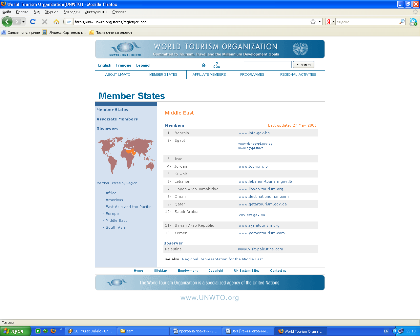Open the www.qatartourism.gov.qa link

(x=262, y=204)
